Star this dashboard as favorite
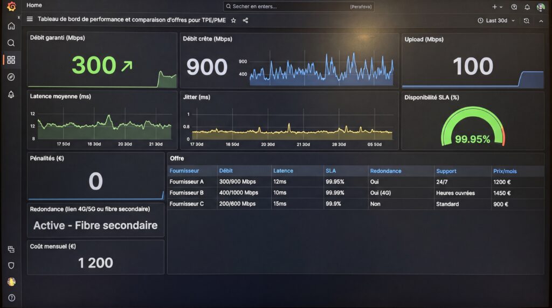This screenshot has height=308, width=552. pyautogui.click(x=233, y=20)
